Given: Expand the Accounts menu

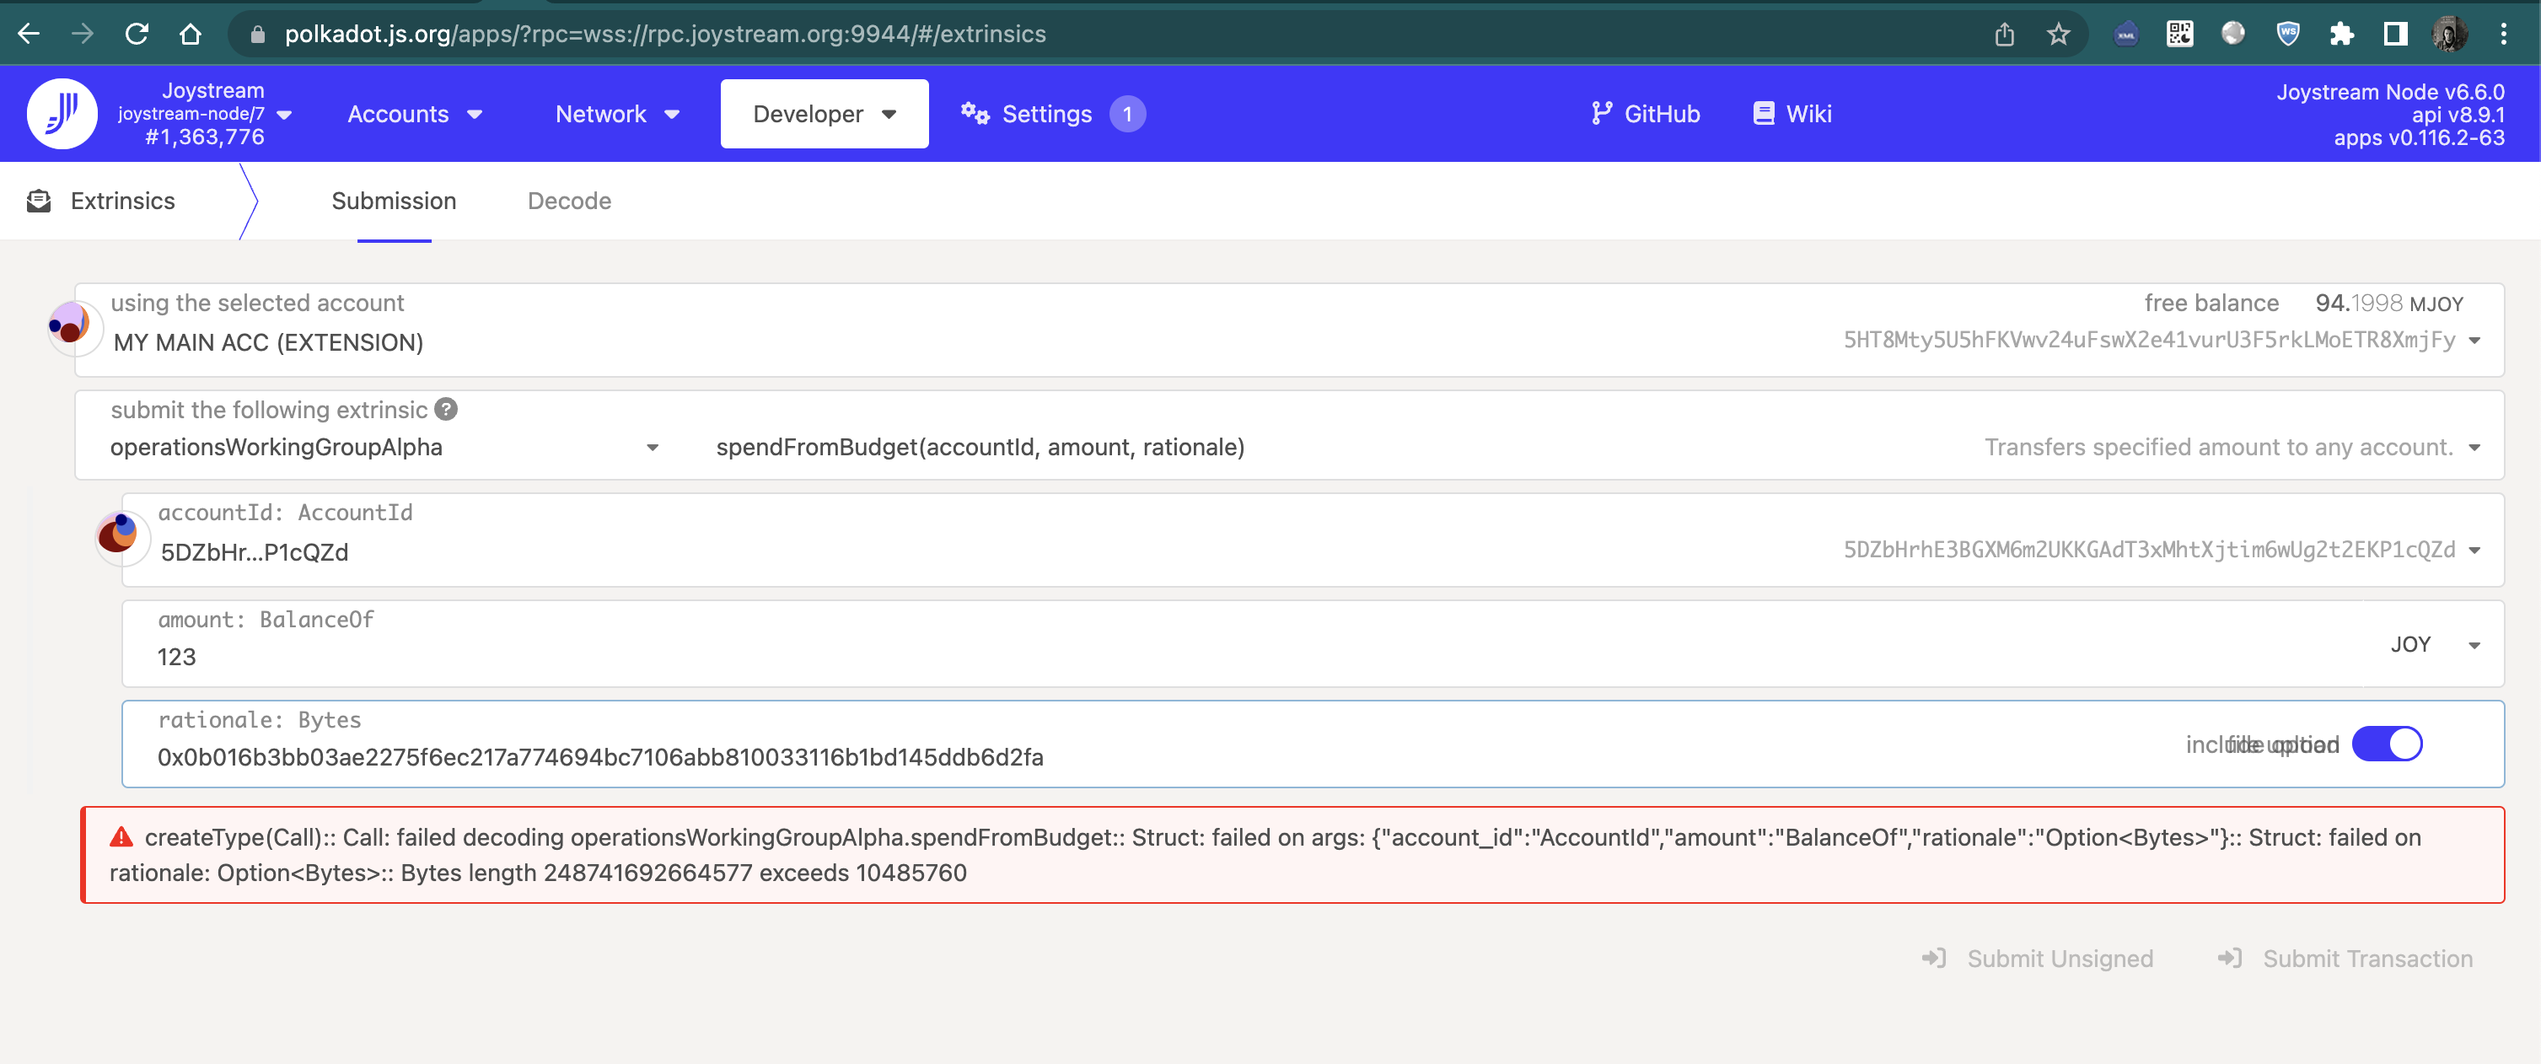Looking at the screenshot, I should click(416, 114).
